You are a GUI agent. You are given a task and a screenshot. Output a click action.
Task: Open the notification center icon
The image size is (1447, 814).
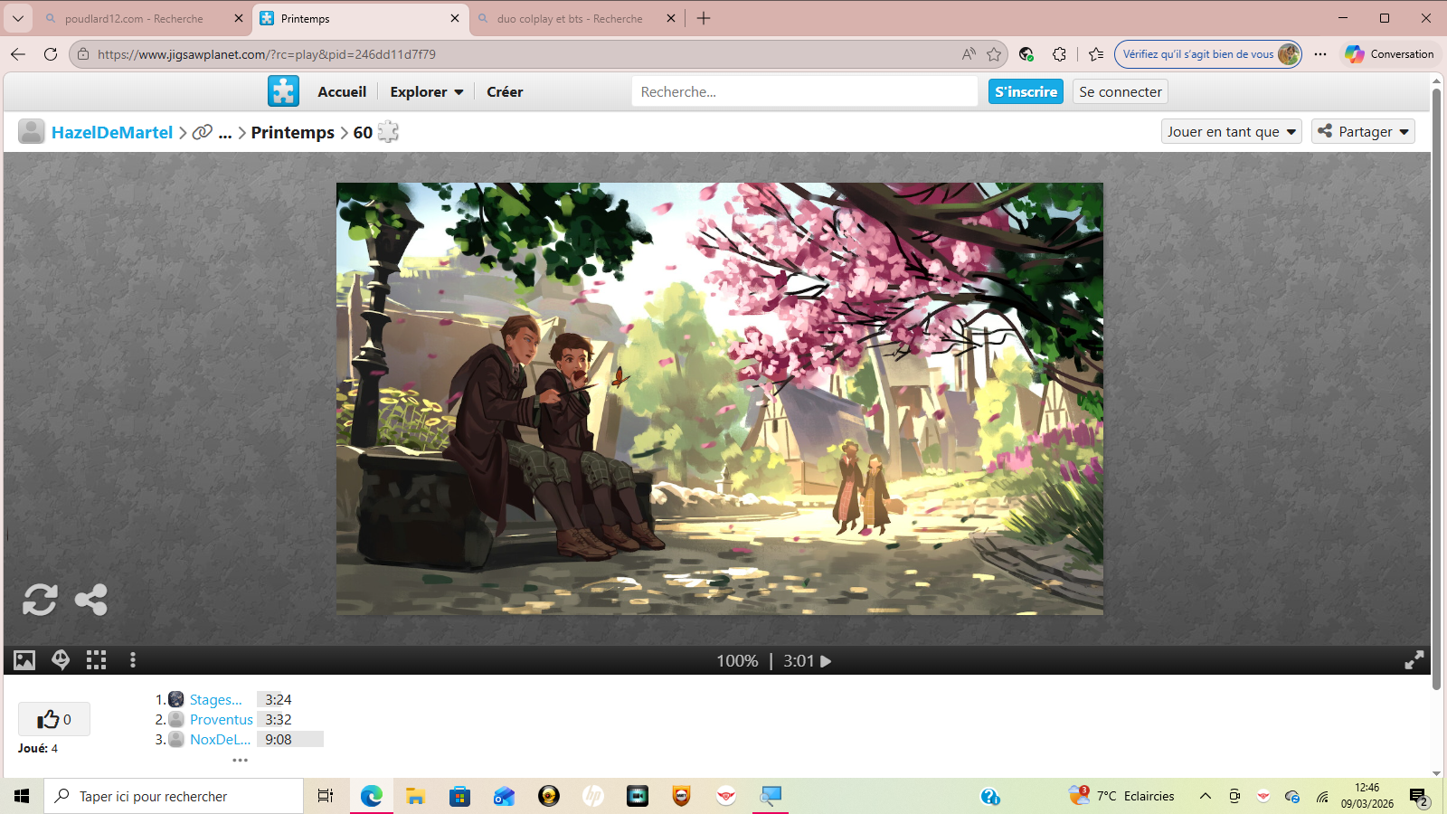point(1418,797)
